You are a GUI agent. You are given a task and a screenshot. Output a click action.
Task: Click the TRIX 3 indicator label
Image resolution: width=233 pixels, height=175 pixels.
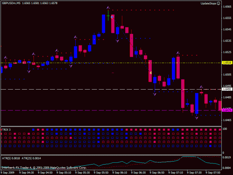6,130
